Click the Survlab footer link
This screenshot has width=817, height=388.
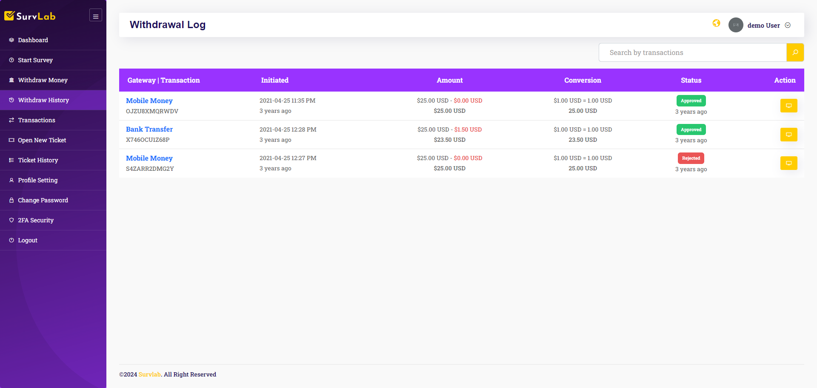tap(149, 374)
